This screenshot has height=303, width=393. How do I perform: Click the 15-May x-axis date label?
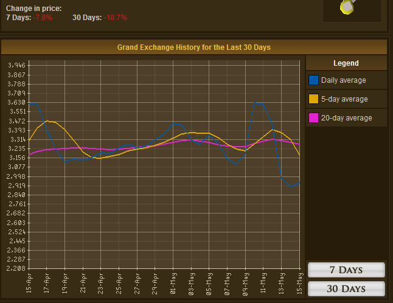point(299,283)
